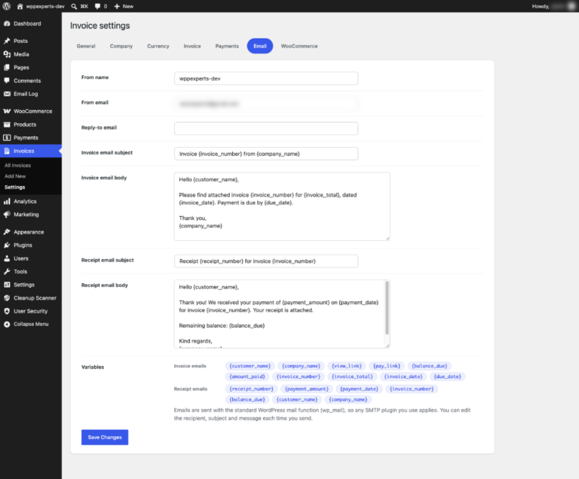Screen dimensions: 579x479
Task: Click the Appearance paintbrush icon
Action: (x=7, y=232)
